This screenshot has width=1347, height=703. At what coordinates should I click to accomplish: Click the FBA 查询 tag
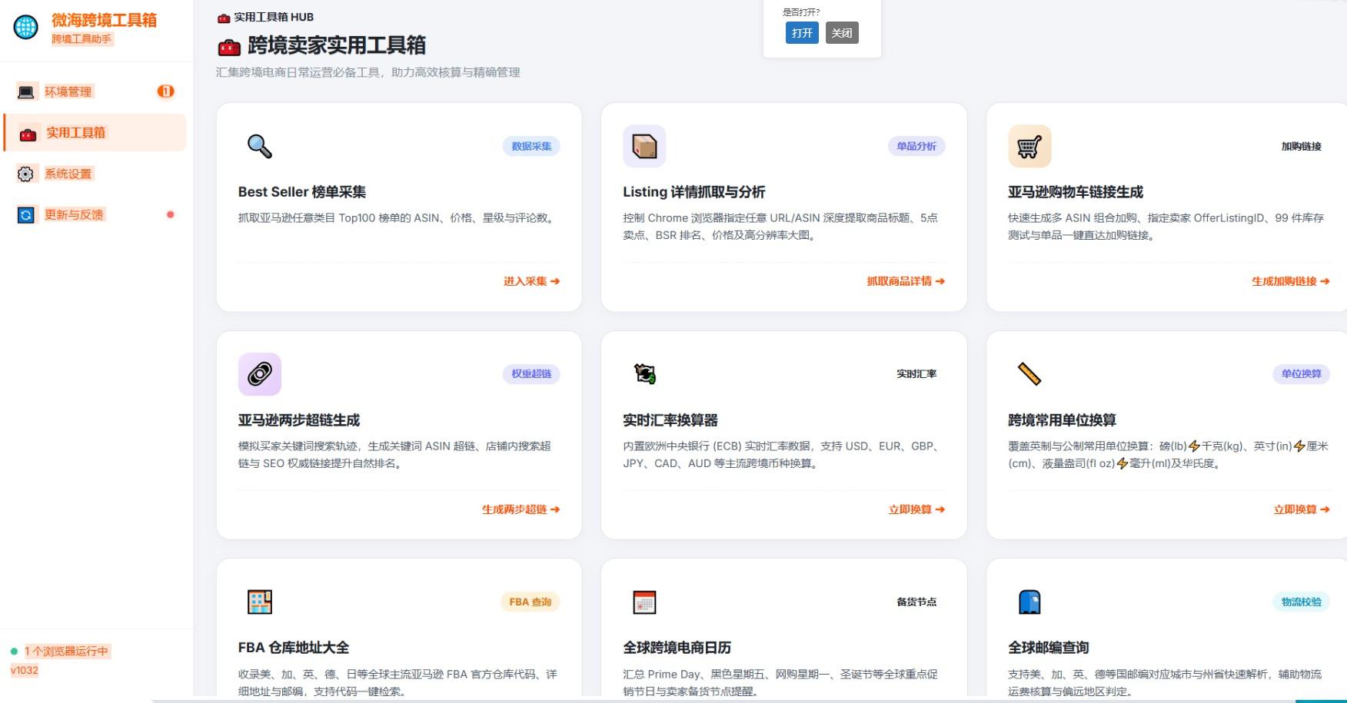530,602
